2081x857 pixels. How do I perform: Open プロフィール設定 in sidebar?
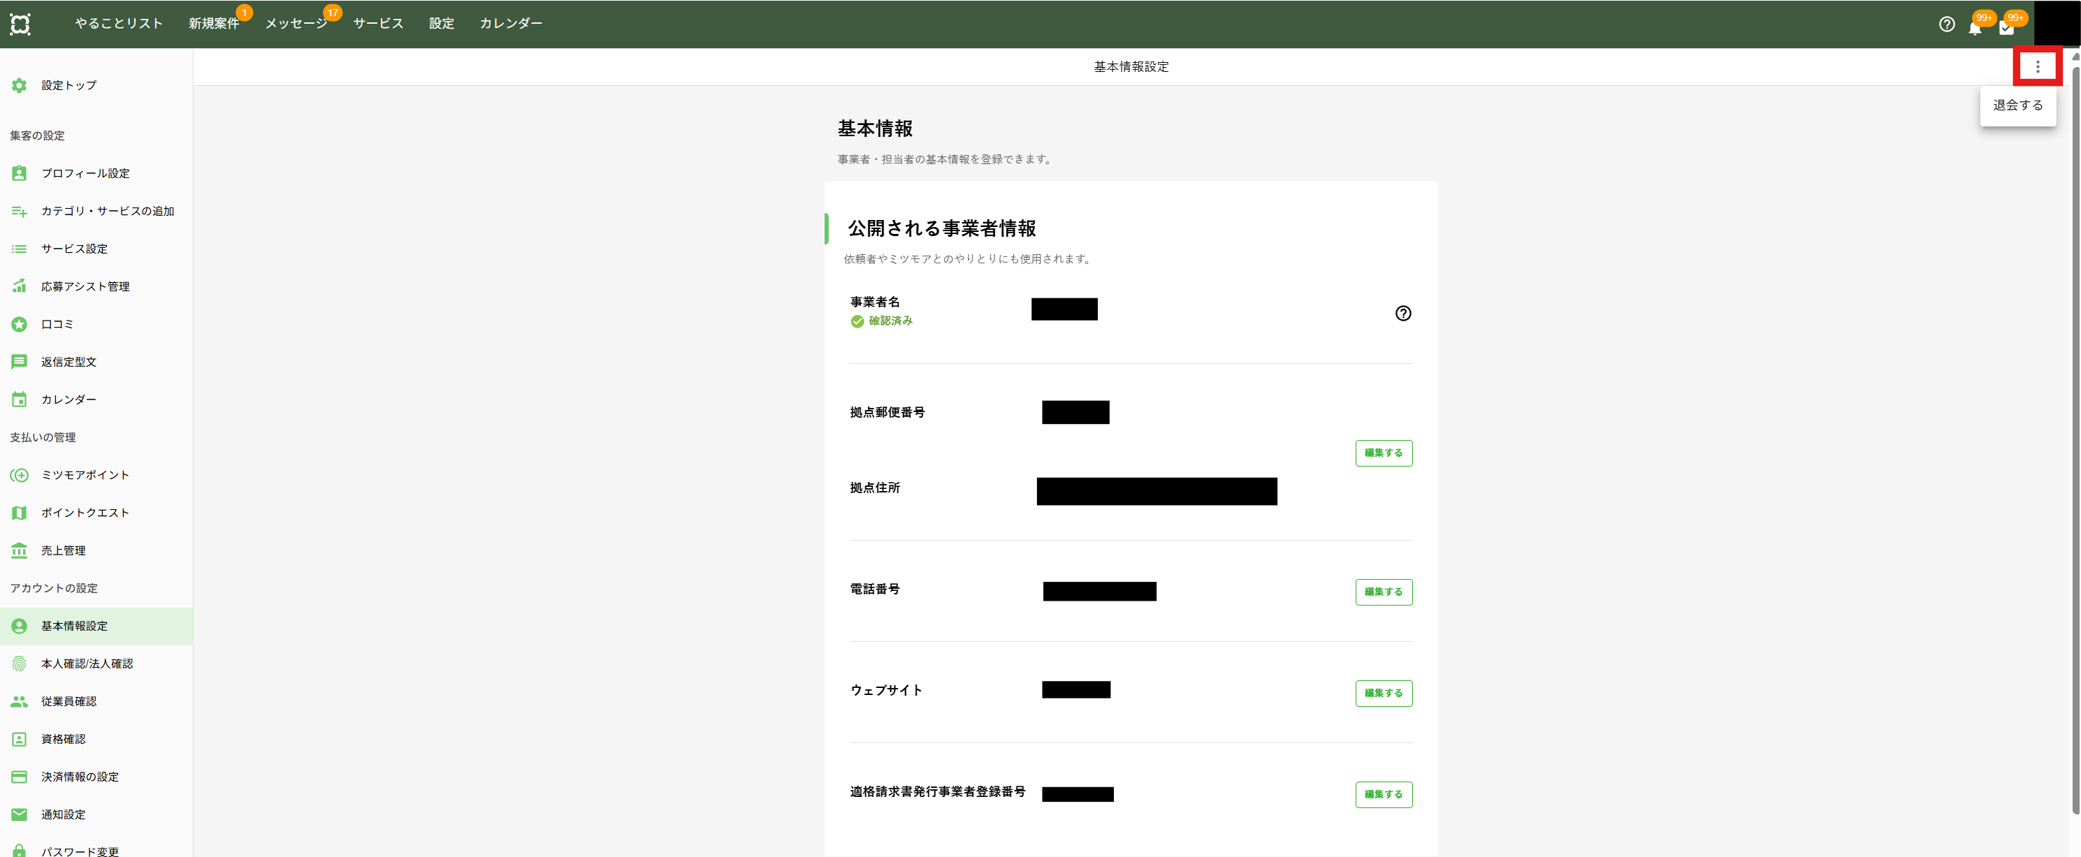[85, 174]
